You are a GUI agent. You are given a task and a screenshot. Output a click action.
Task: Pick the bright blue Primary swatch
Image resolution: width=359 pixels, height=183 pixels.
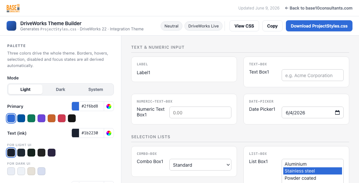click(11, 118)
